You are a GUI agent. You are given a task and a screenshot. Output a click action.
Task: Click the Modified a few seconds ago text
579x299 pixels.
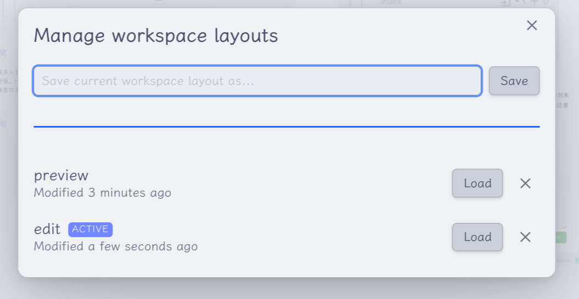[115, 246]
